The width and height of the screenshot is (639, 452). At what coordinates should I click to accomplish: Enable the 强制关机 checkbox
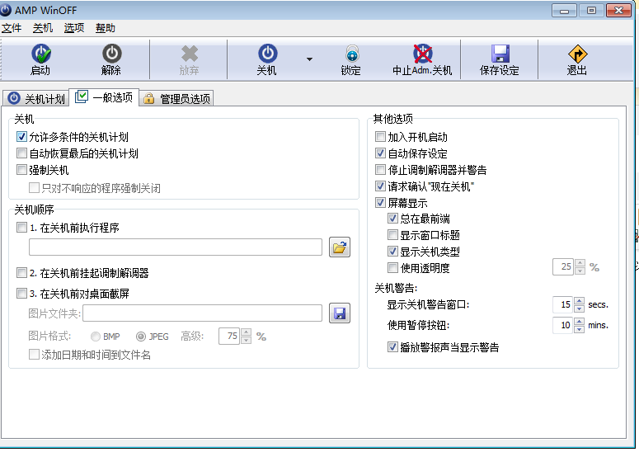point(22,170)
